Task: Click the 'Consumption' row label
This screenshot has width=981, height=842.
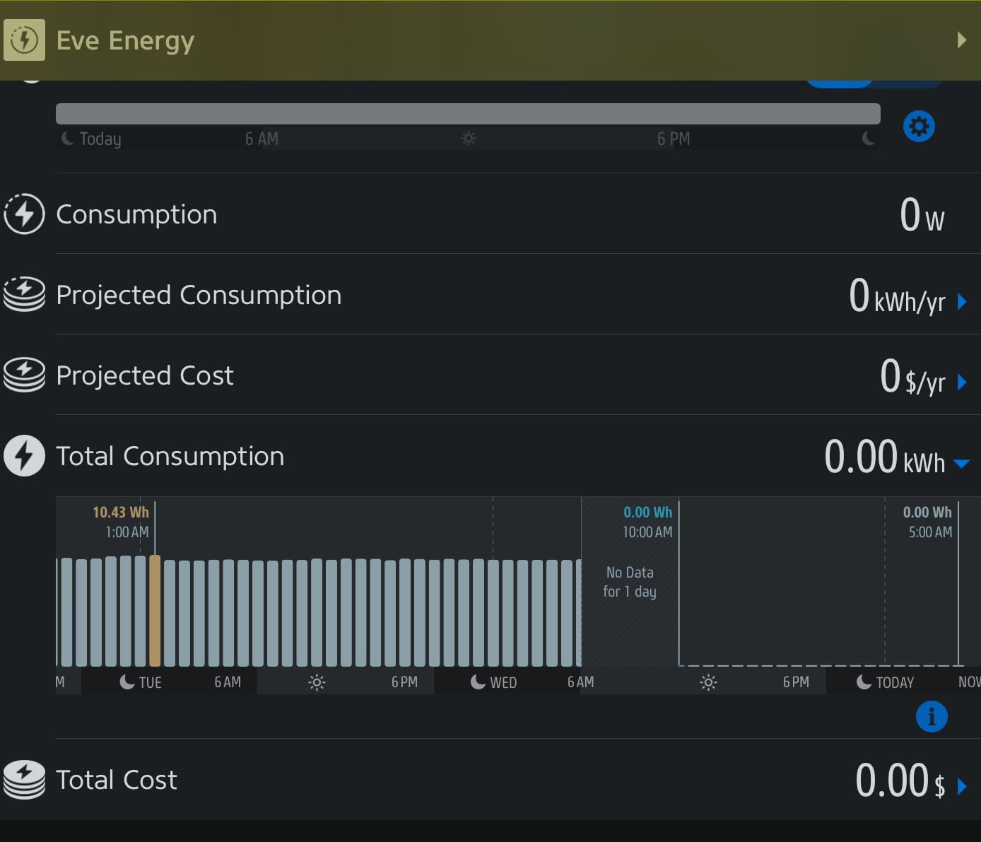Action: [136, 214]
